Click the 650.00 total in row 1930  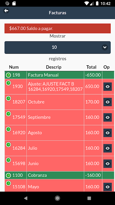click(92, 87)
